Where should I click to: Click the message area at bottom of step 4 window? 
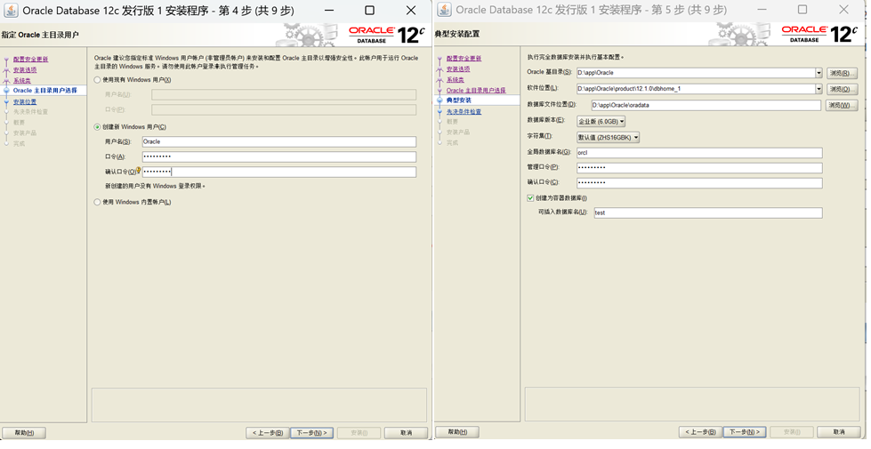tap(259, 405)
